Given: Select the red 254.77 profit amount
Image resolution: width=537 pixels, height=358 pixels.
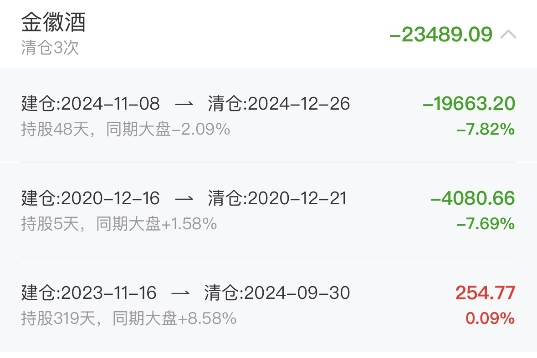Looking at the screenshot, I should (x=485, y=293).
